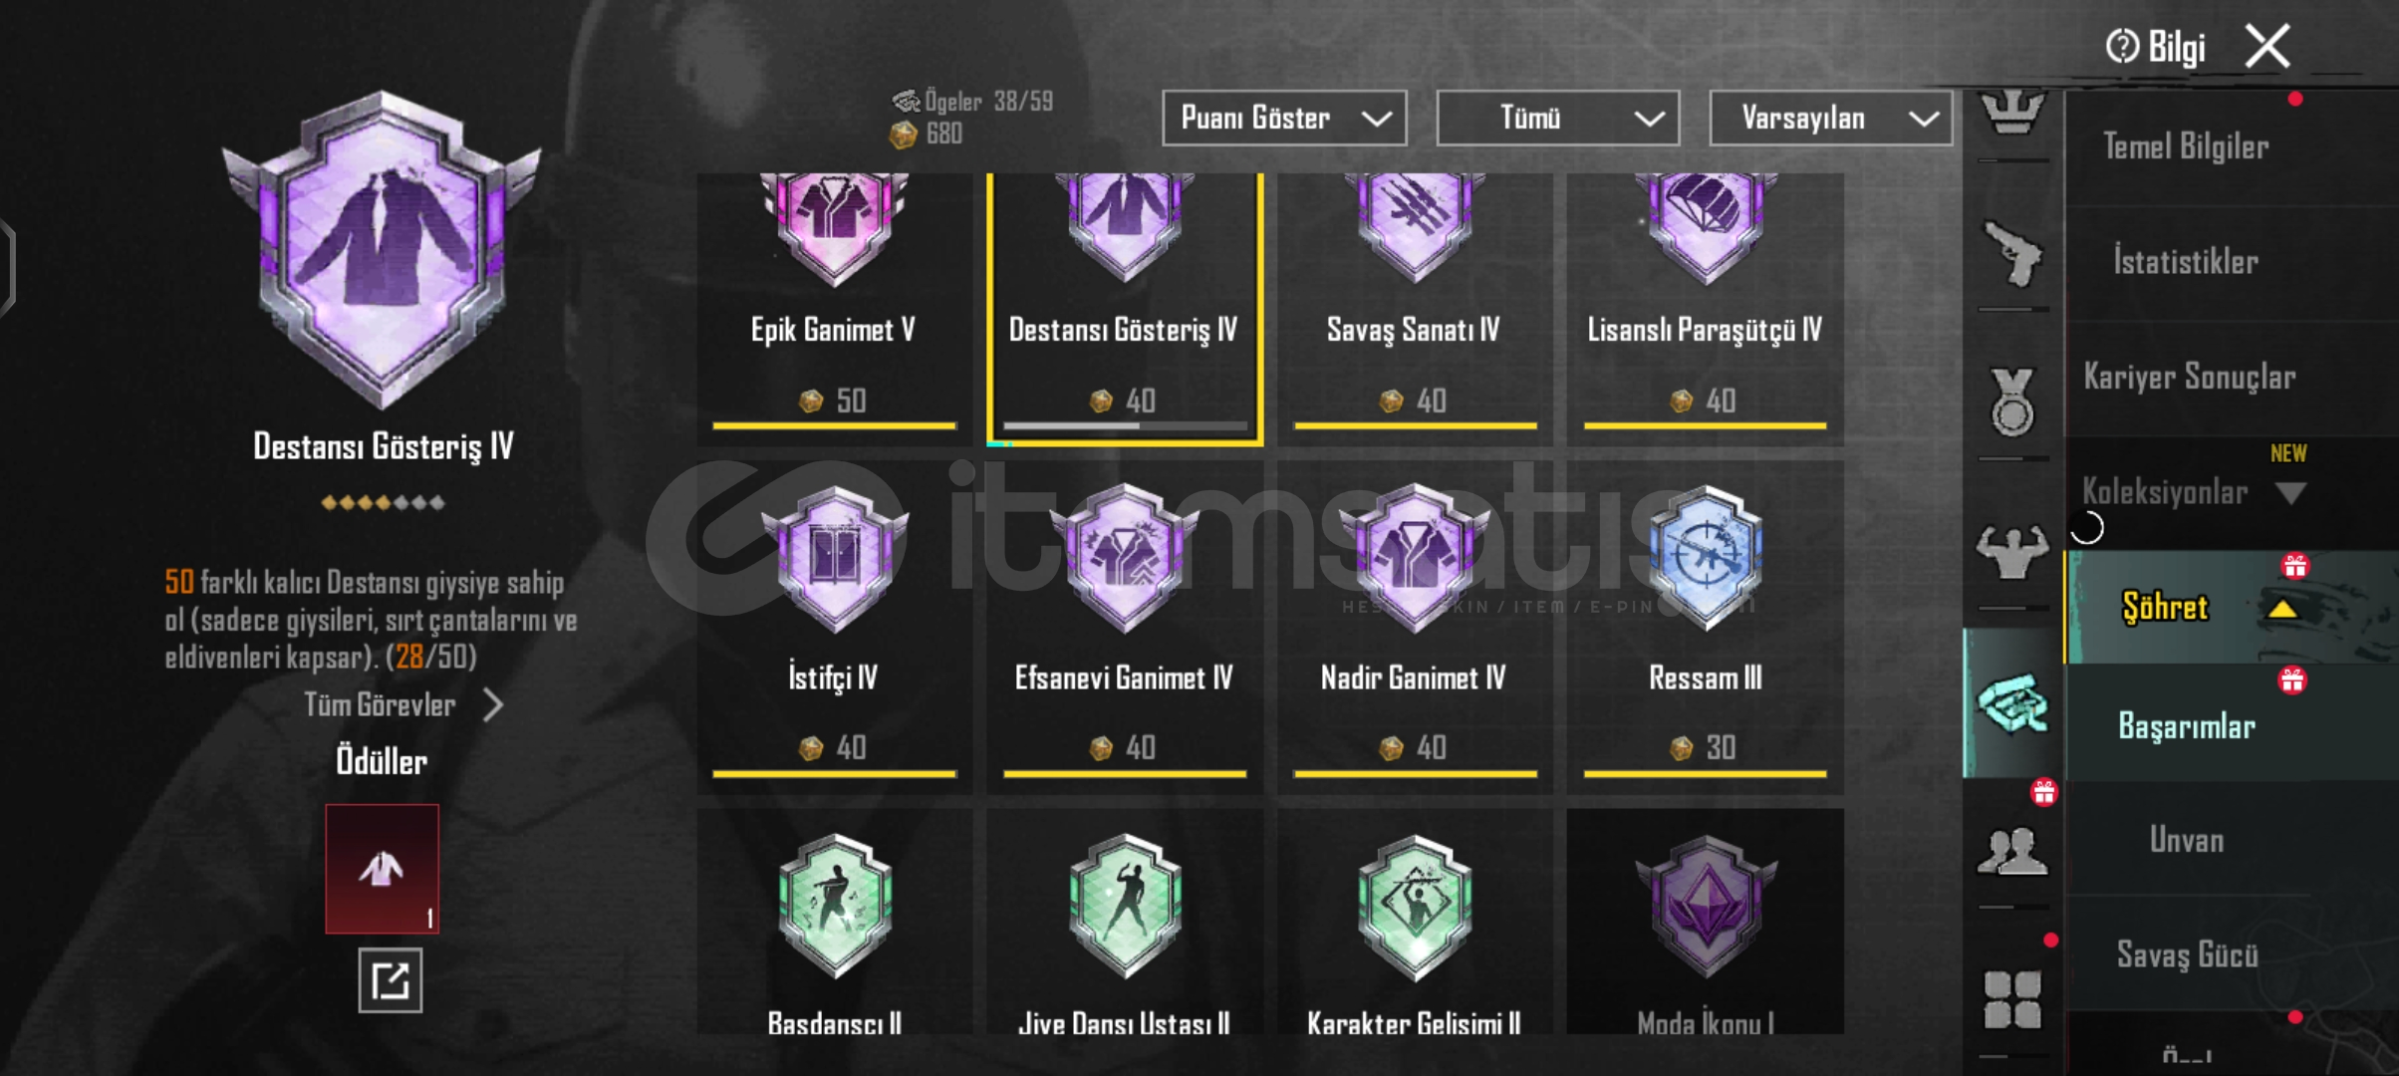Open the Varsayılan sort dropdown
2399x1076 pixels.
click(1831, 119)
